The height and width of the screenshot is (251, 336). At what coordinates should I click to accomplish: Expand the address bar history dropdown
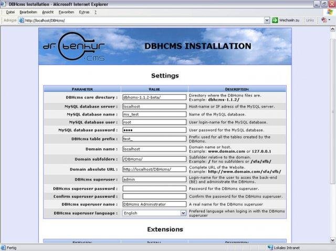click(x=267, y=20)
